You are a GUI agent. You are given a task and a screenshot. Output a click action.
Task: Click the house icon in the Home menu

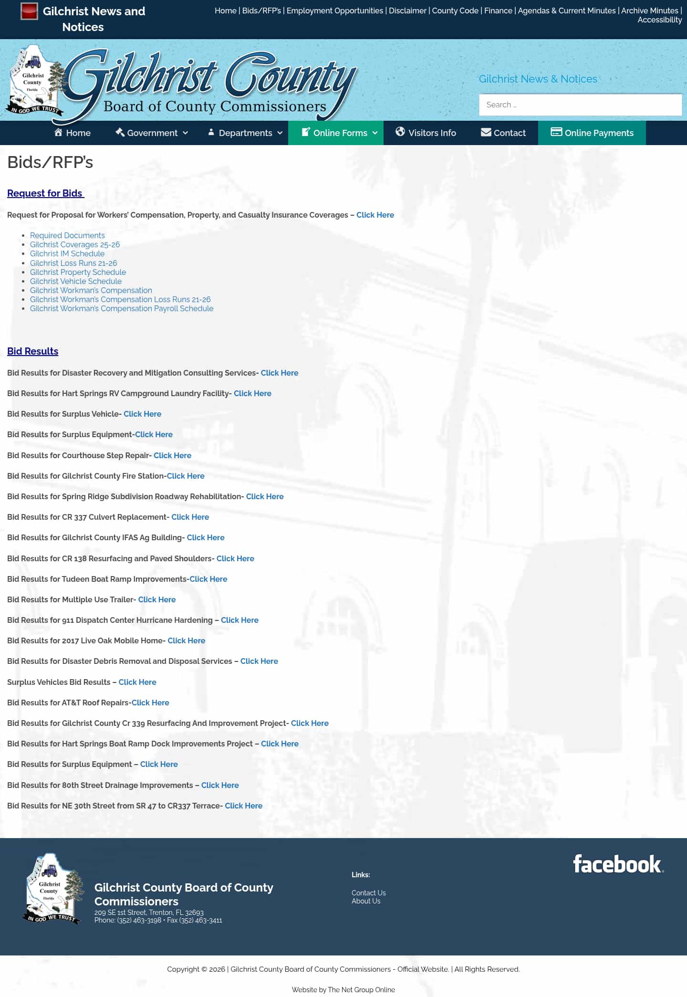point(58,132)
